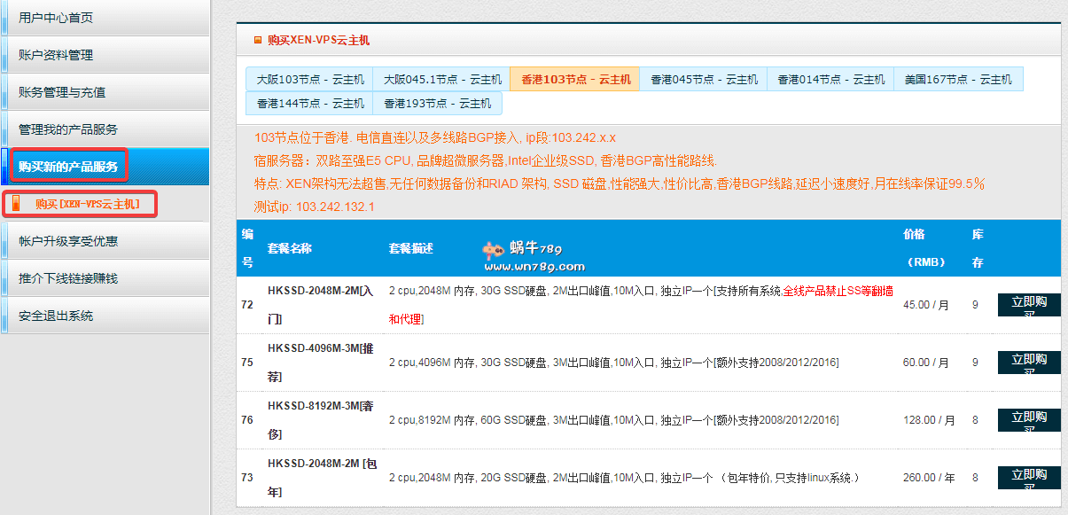Viewport: 1068px width, 515px height.
Task: Open 管理我的产品服务 menu item
Action: point(68,129)
